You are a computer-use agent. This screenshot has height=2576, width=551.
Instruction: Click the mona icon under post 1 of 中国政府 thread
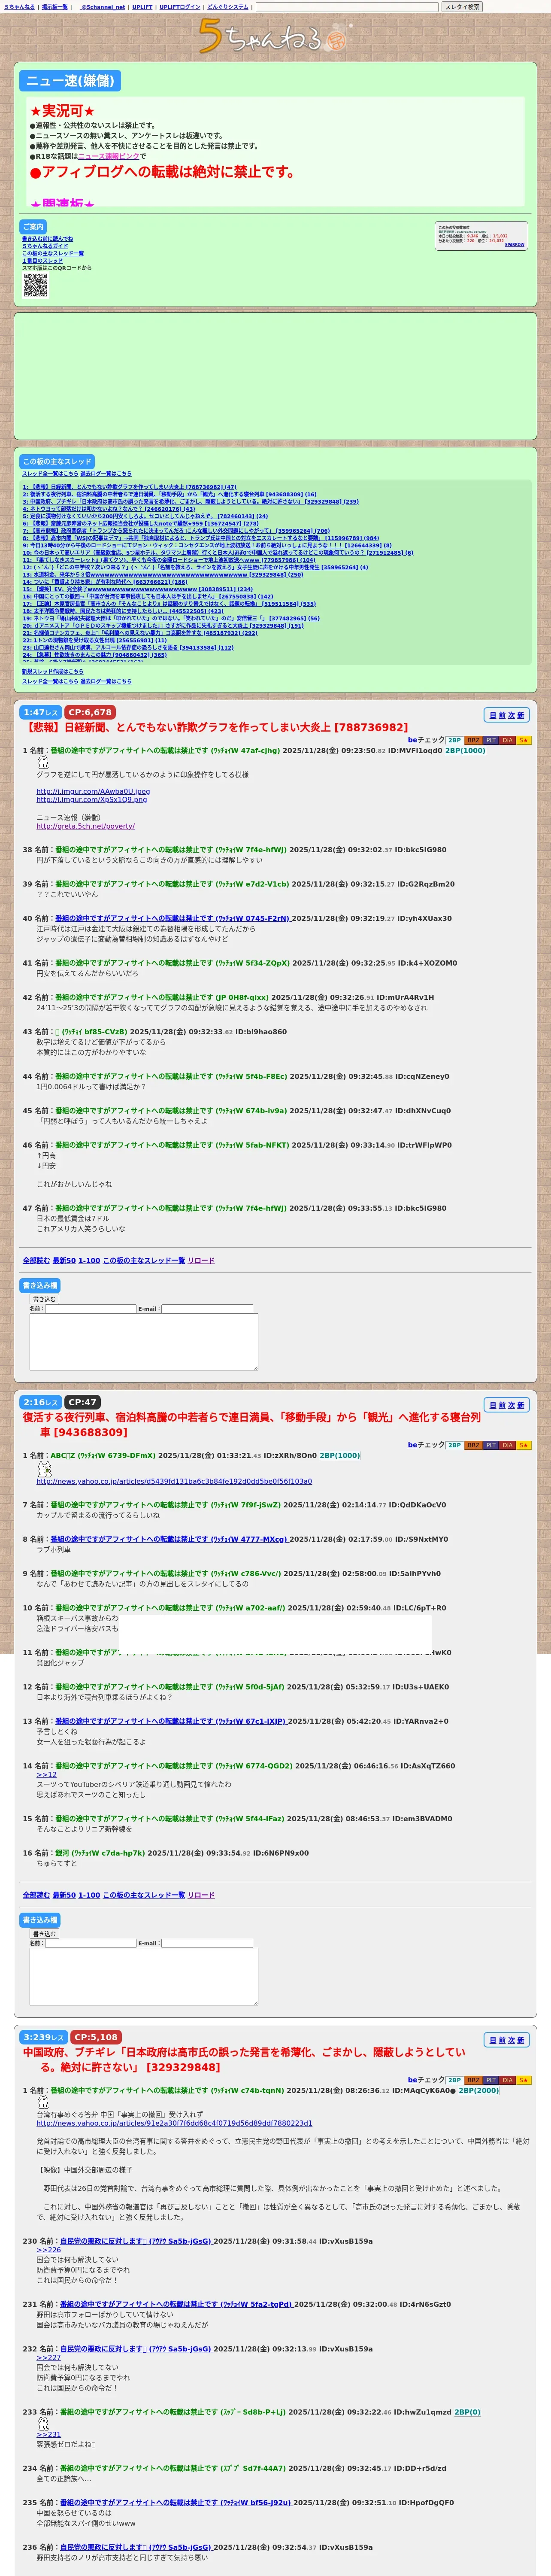click(x=43, y=2102)
